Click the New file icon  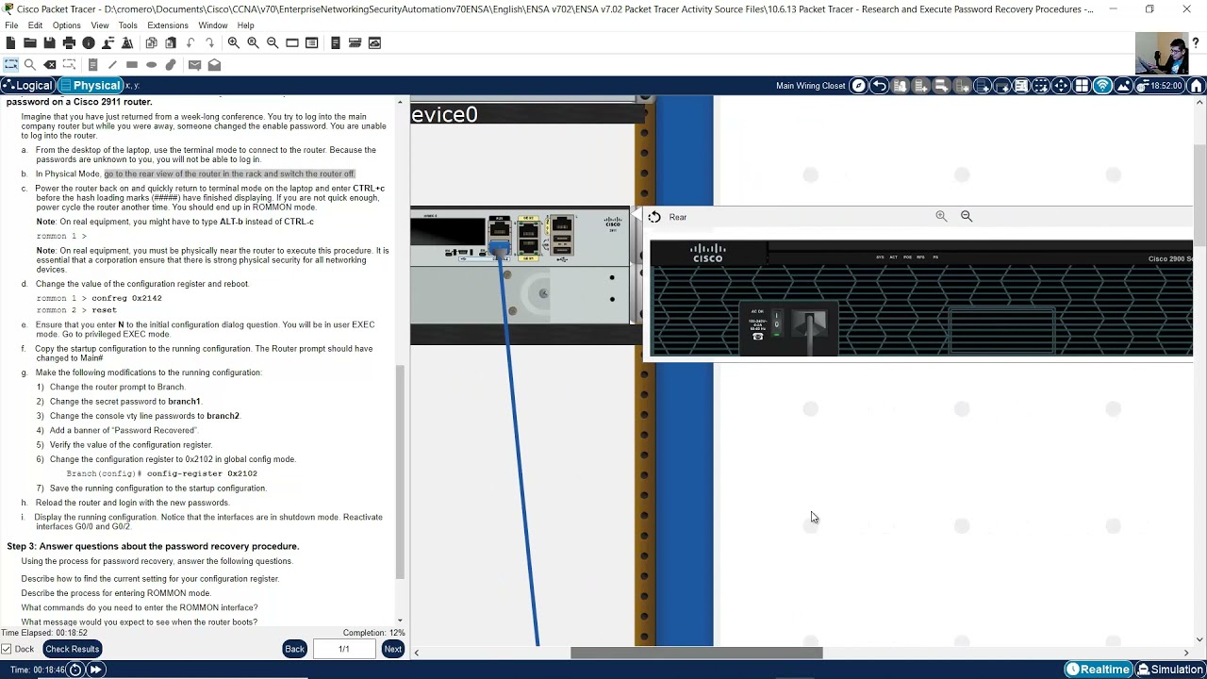10,43
